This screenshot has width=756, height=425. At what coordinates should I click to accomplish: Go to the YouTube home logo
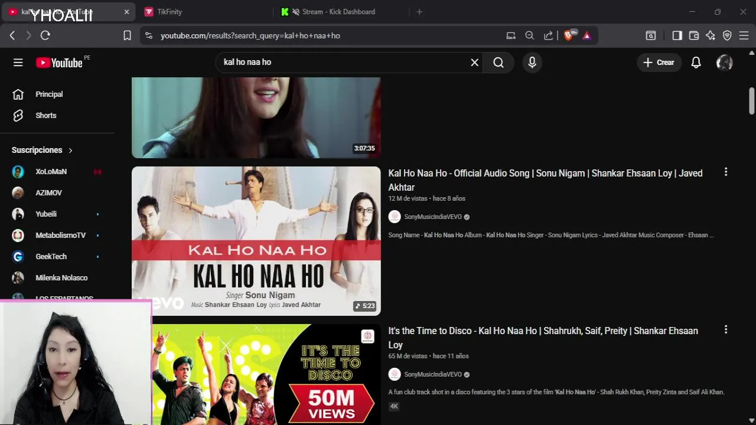point(59,63)
